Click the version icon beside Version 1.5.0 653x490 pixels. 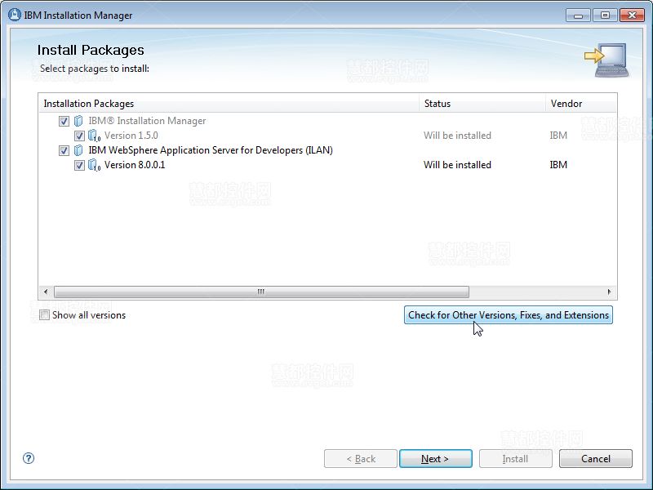coord(94,136)
